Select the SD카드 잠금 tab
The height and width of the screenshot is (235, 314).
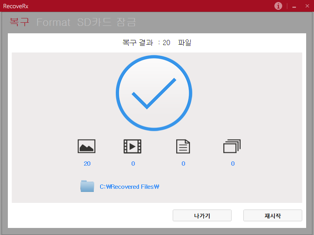pyautogui.click(x=106, y=22)
